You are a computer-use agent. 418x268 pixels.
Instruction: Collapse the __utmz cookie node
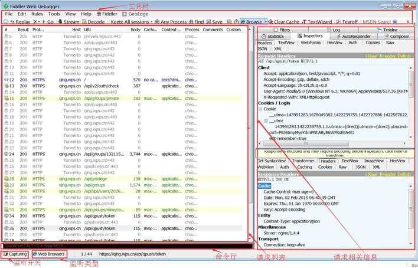tap(266, 121)
